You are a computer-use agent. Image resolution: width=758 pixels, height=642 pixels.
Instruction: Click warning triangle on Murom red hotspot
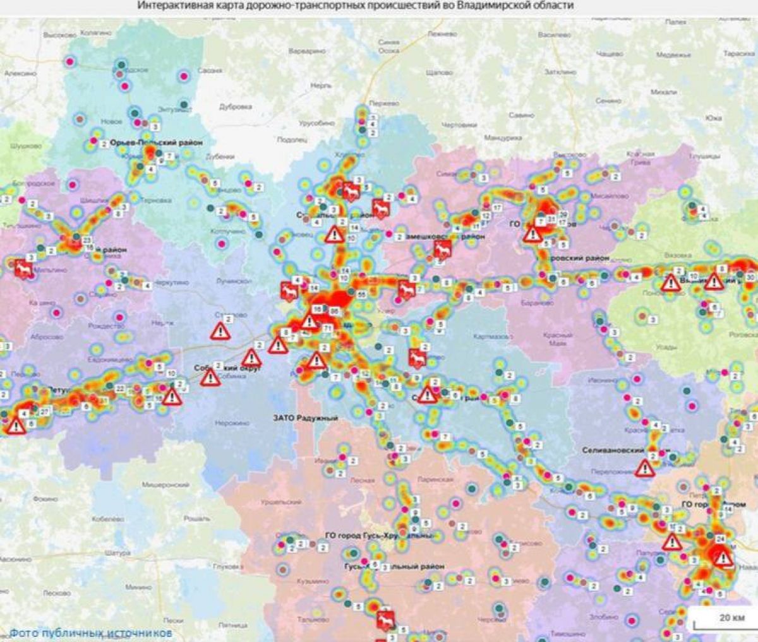(723, 557)
